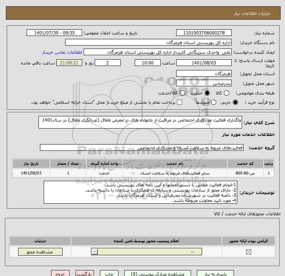This screenshot has height=276, width=285.
Task: Click the ردیف column header
Action: pyautogui.click(x=269, y=163)
